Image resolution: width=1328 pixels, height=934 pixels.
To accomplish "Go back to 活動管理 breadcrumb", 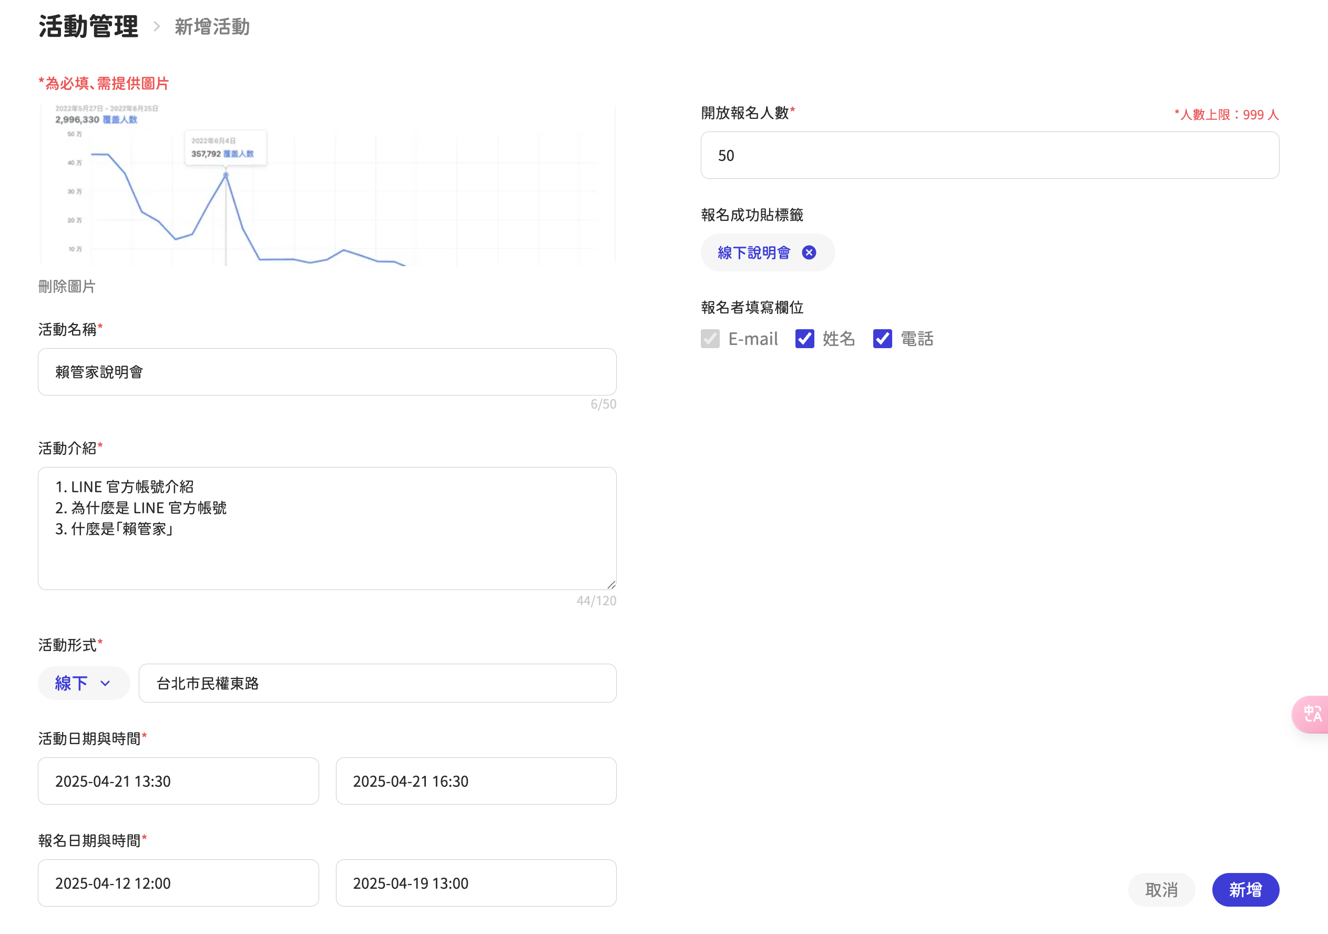I will [x=88, y=27].
